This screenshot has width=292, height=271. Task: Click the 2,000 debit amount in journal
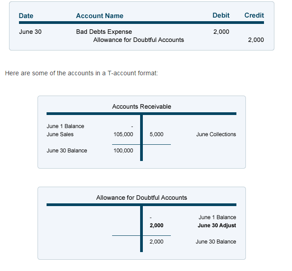[221, 32]
